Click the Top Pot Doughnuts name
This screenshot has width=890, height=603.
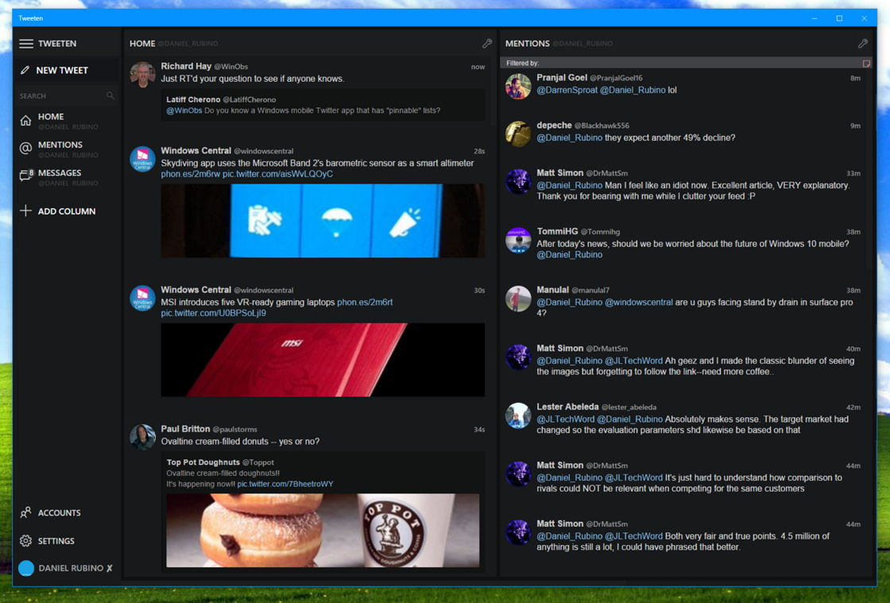(x=203, y=462)
